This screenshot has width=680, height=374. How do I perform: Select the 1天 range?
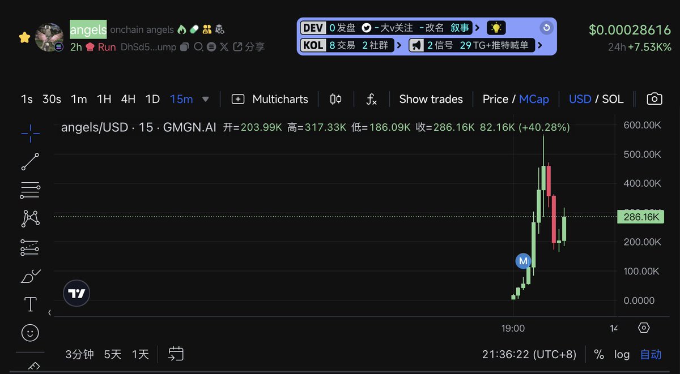click(141, 354)
